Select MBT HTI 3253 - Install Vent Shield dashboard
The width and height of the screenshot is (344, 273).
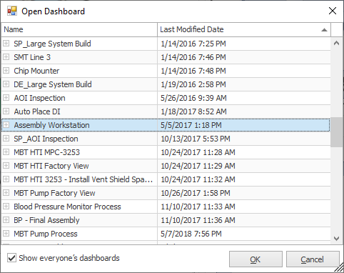(x=83, y=179)
